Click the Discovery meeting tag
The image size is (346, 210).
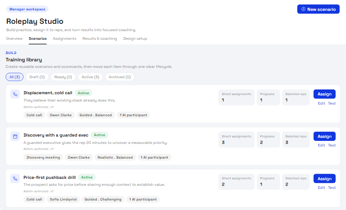(x=43, y=157)
